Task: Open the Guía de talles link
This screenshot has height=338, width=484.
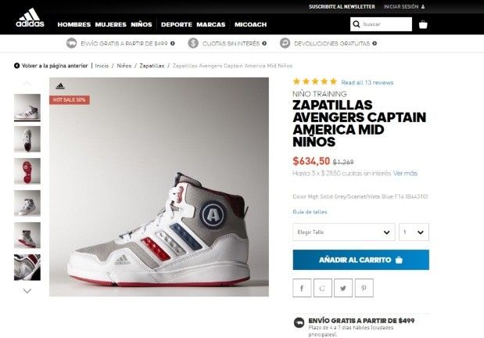Action: pyautogui.click(x=310, y=211)
